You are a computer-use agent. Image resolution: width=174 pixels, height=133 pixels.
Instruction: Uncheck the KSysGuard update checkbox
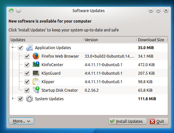pyautogui.click(x=27, y=73)
